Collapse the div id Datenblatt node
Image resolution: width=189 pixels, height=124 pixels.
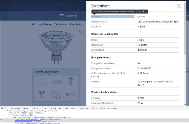10,113
